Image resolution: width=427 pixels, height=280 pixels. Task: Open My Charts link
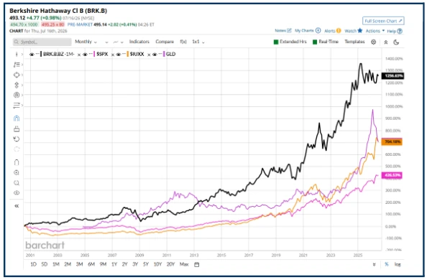coord(308,30)
